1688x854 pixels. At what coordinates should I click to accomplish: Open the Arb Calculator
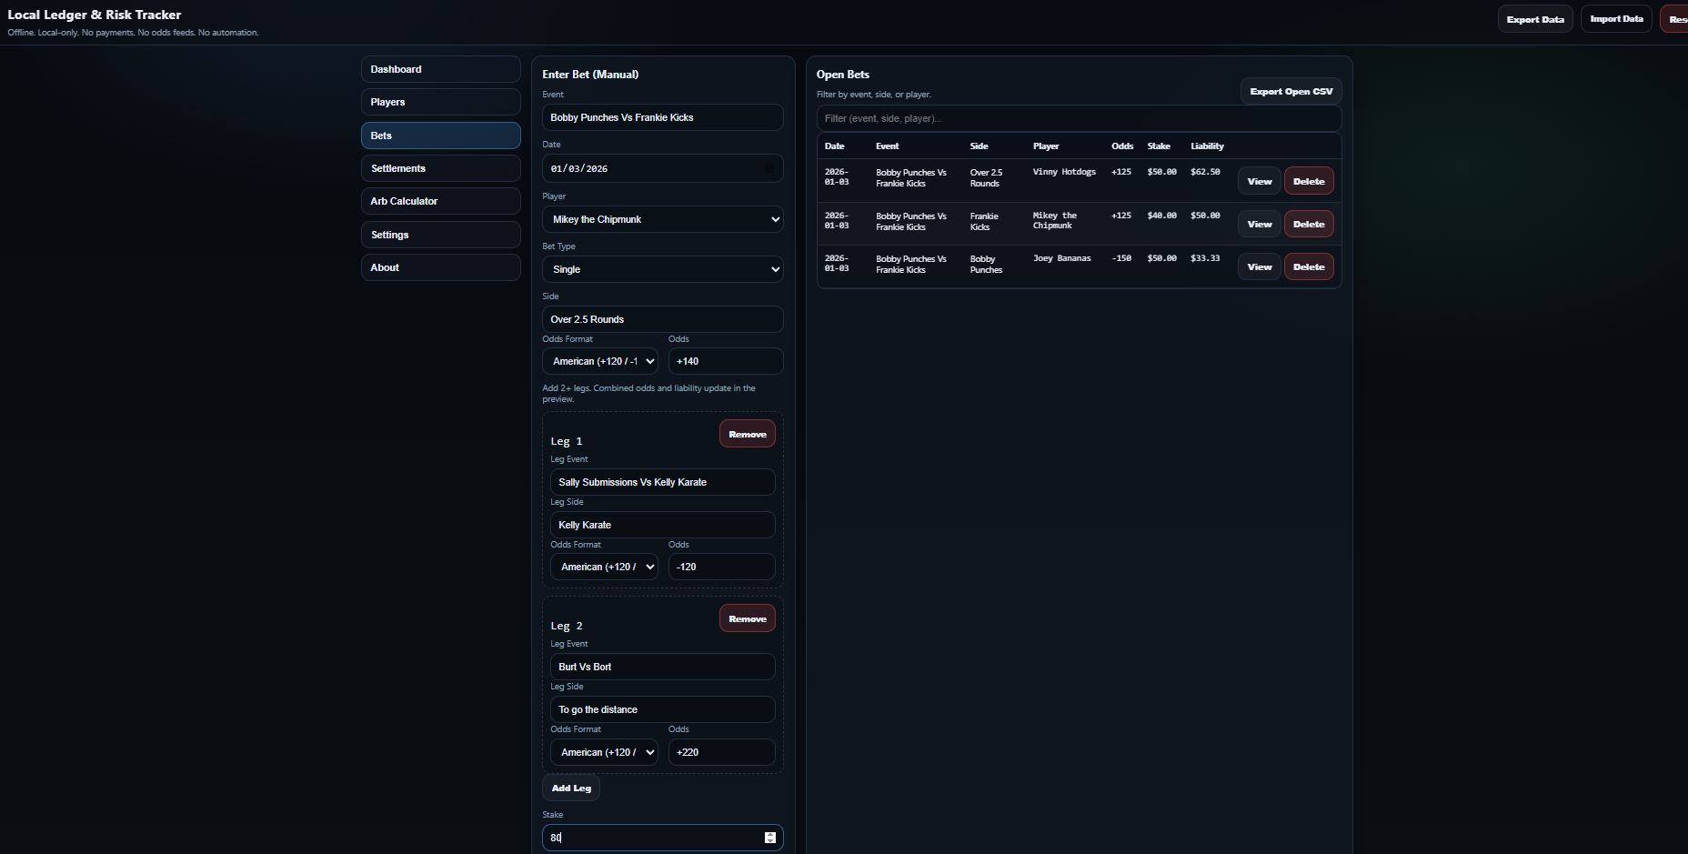pyautogui.click(x=440, y=201)
